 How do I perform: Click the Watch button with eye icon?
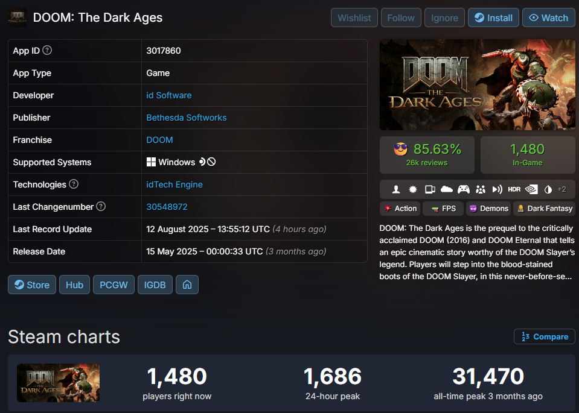(549, 17)
